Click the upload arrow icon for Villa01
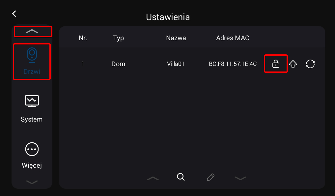This screenshot has height=196, width=335. point(293,64)
